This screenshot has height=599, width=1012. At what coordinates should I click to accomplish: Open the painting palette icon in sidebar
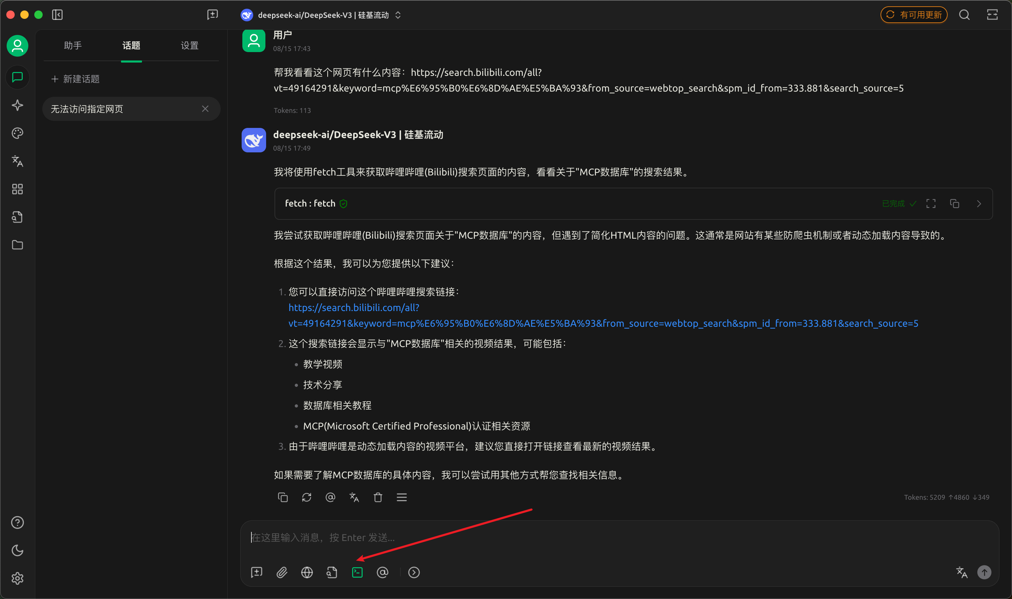(x=17, y=133)
